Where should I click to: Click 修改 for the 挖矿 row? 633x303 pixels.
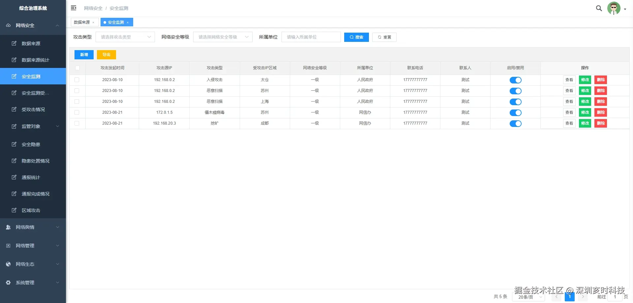pos(585,123)
